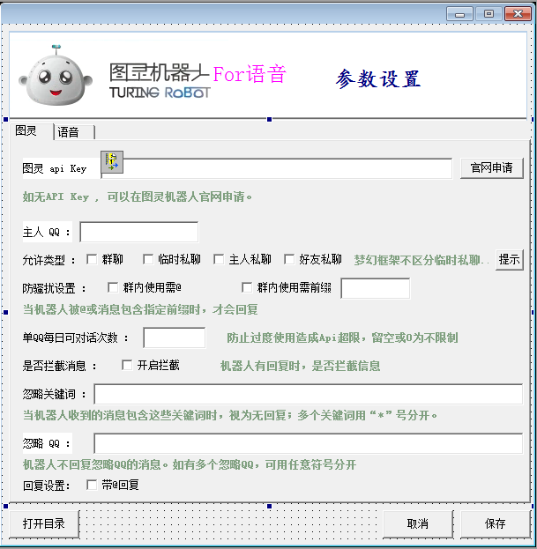This screenshot has width=537, height=549.
Task: Click the 防骚扰设置 label
Action: click(54, 288)
